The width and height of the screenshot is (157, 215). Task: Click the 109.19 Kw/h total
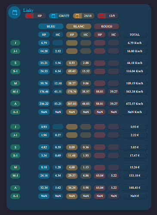(x=135, y=83)
